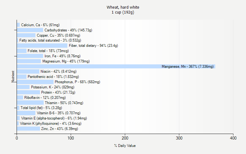
Task: Click the Vitamin K (phylloquinone) label
Action: pyautogui.click(x=50, y=124)
